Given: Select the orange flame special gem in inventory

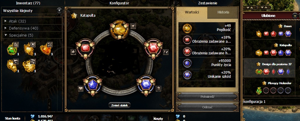Looking at the screenshot, I should (46, 49).
